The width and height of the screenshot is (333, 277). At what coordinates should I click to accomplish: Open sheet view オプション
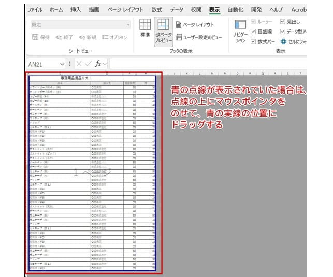114,37
